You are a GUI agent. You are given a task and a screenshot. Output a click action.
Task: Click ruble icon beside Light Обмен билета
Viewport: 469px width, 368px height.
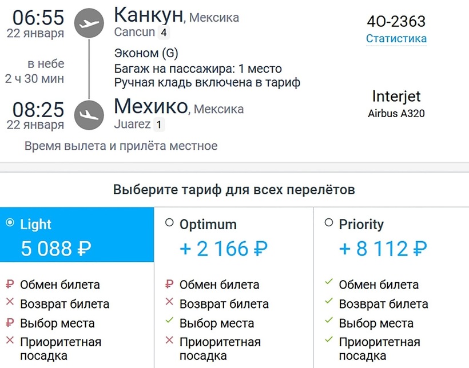(9, 284)
